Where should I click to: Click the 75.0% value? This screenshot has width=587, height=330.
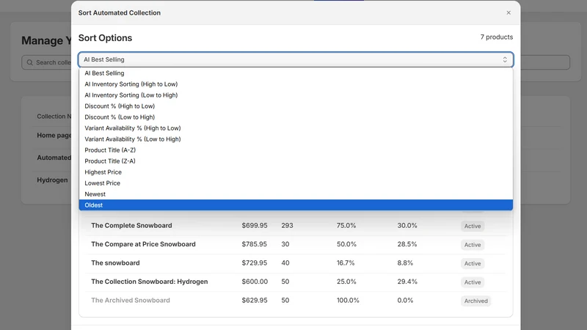click(x=346, y=226)
